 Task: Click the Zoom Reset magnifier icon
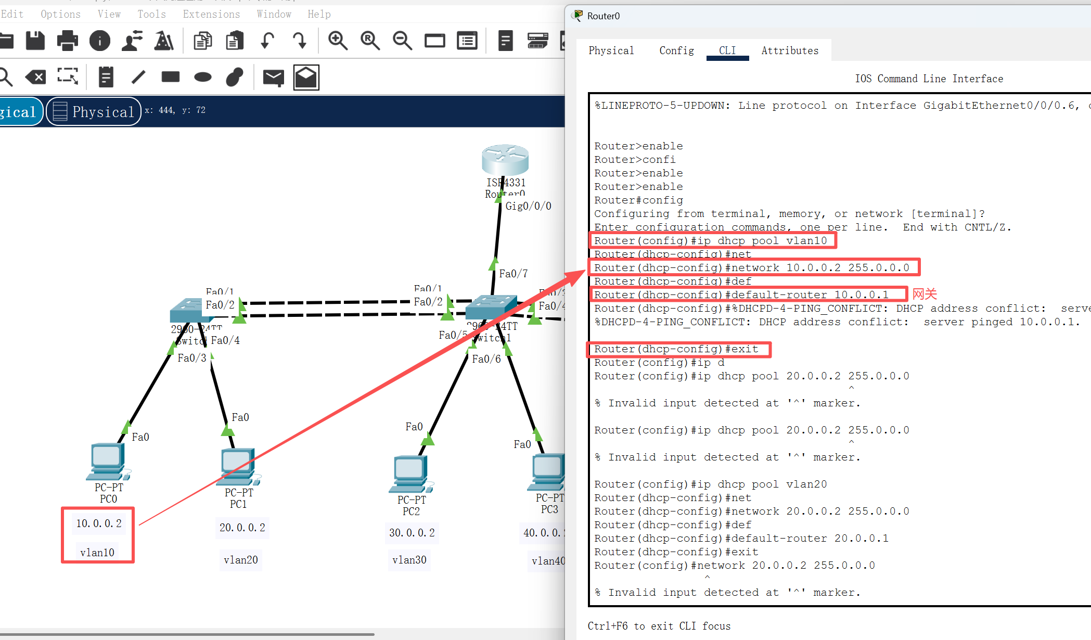[x=370, y=41]
